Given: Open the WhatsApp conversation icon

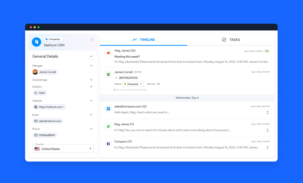Looking at the screenshot, I should tap(108, 126).
